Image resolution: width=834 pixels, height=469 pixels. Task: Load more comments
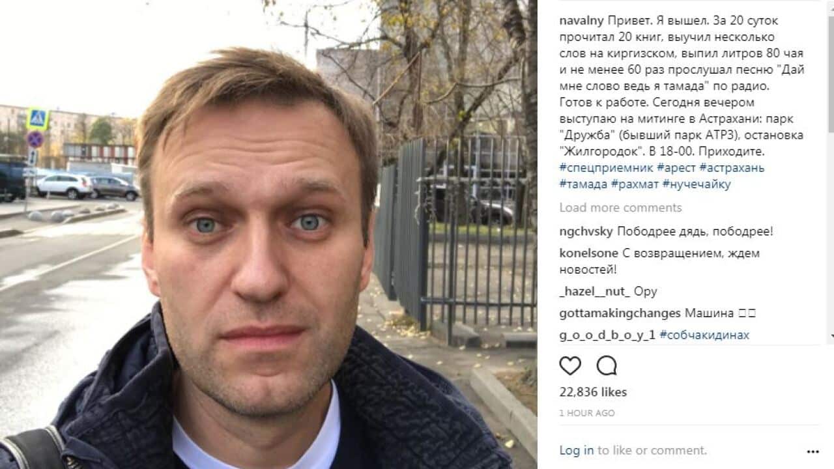click(620, 207)
